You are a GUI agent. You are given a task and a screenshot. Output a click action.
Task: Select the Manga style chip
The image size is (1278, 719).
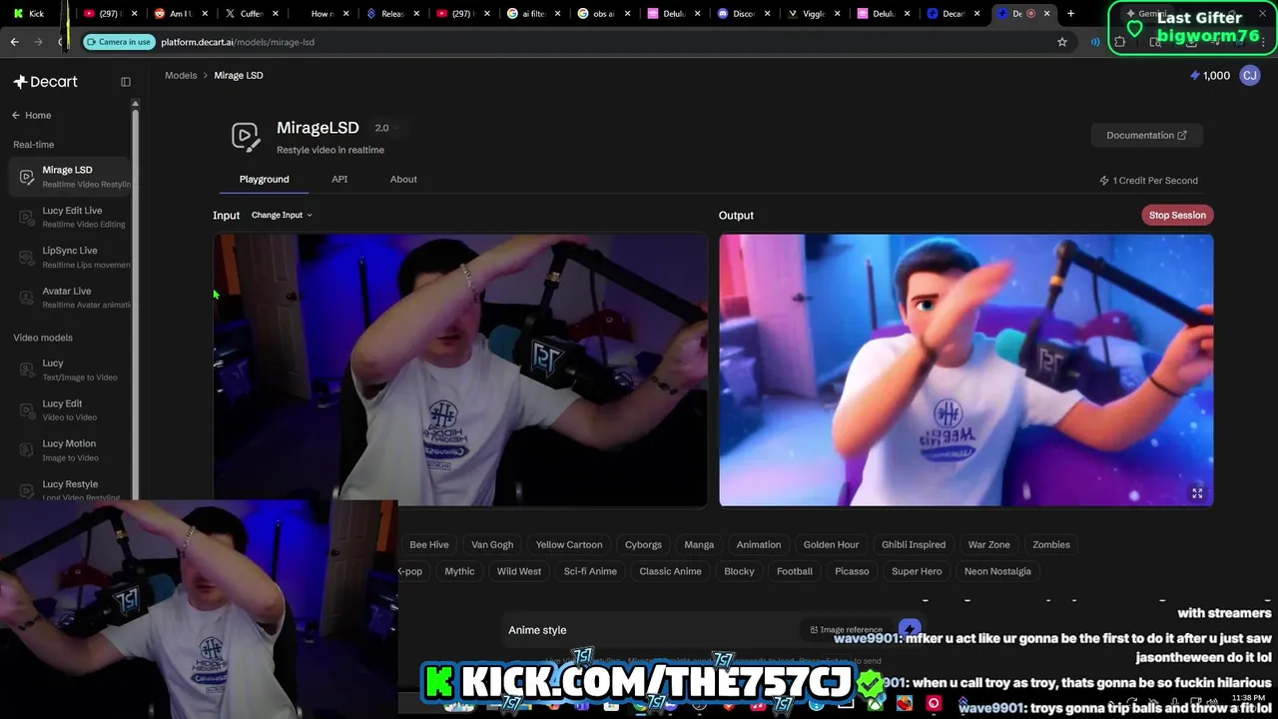(699, 544)
